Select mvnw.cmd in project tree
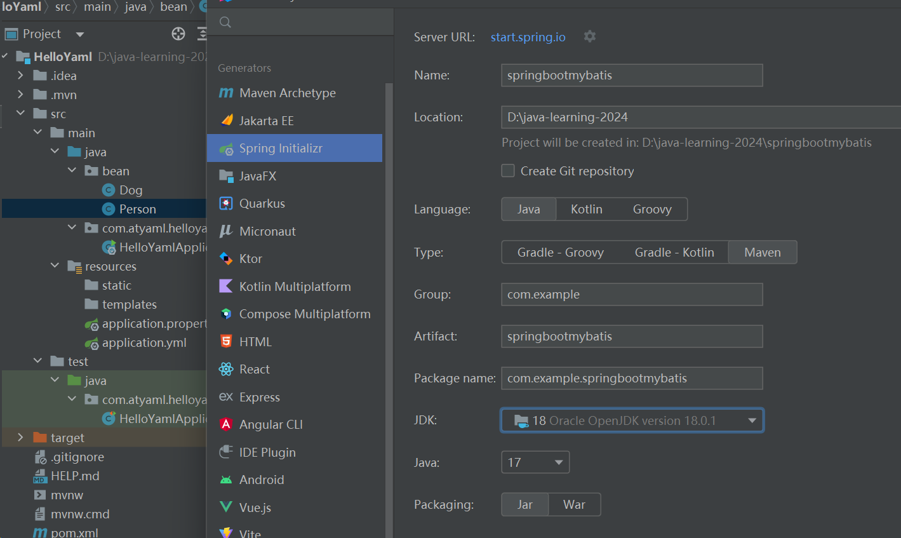Screen dimensions: 901x538 [80, 514]
